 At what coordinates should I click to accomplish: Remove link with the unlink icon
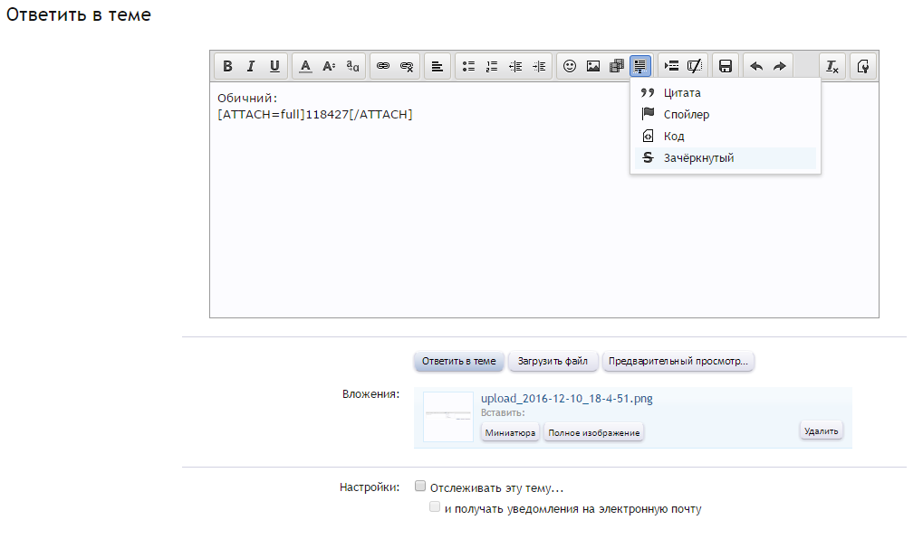click(407, 66)
